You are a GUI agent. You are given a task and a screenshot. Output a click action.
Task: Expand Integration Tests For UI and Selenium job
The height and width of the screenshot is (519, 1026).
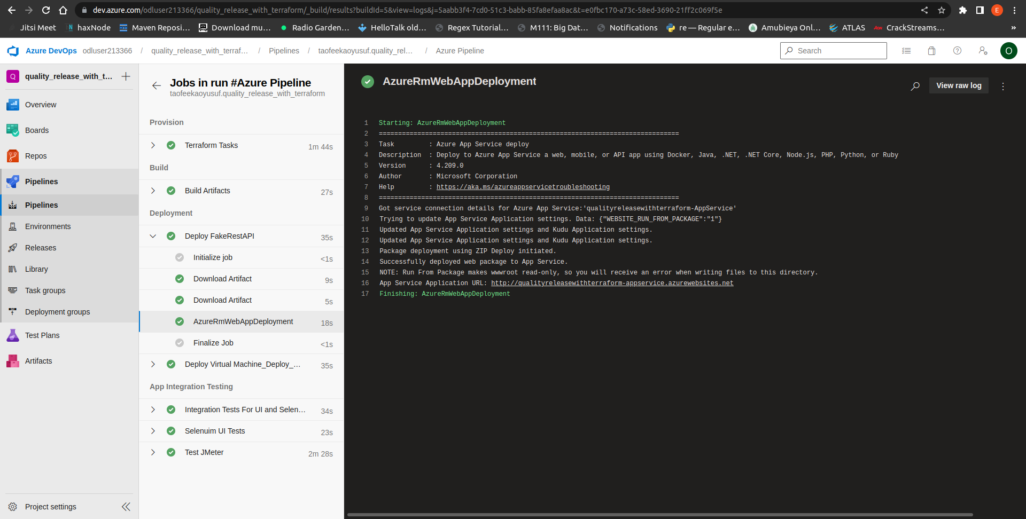153,410
